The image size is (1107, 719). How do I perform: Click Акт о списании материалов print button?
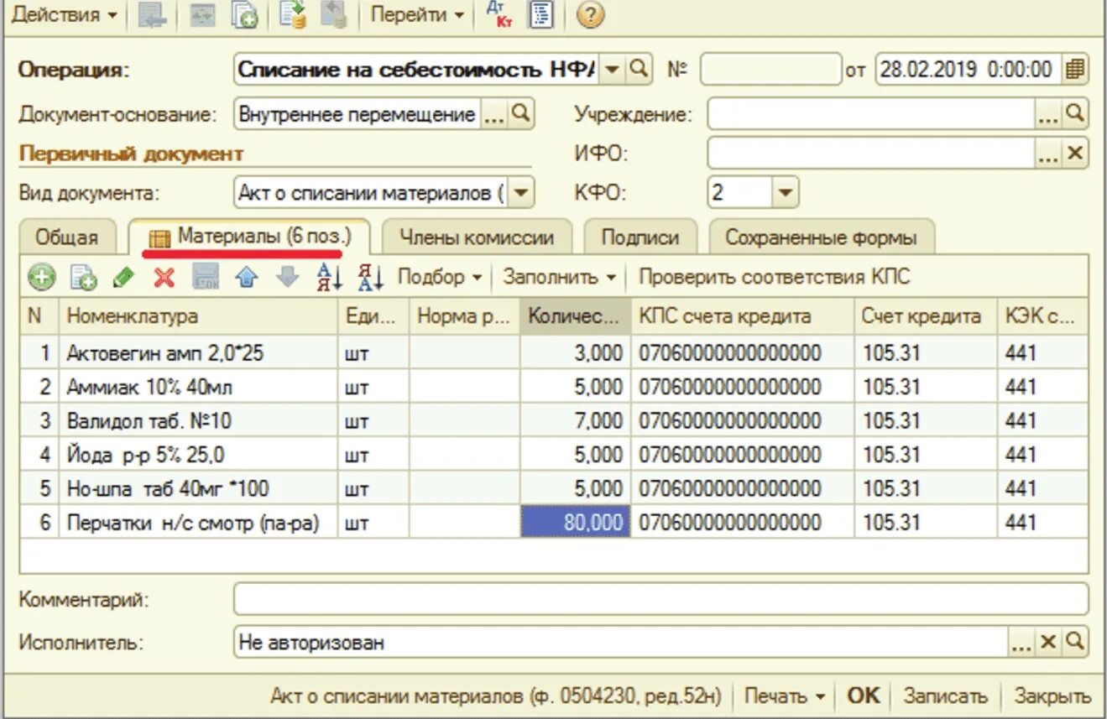496,696
